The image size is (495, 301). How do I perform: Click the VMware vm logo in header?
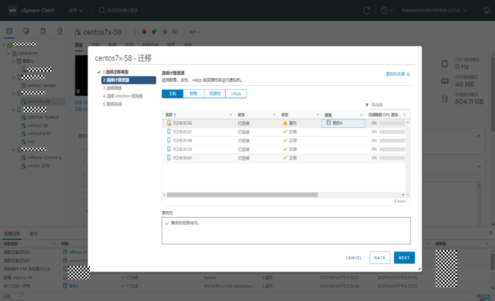point(12,11)
